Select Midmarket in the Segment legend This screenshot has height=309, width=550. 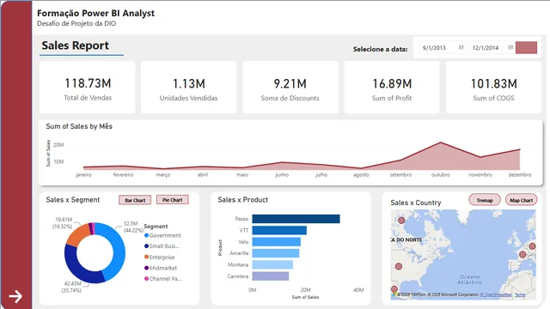pyautogui.click(x=161, y=268)
